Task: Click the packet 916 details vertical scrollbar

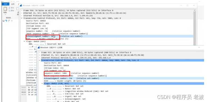Action: click(x=195, y=28)
